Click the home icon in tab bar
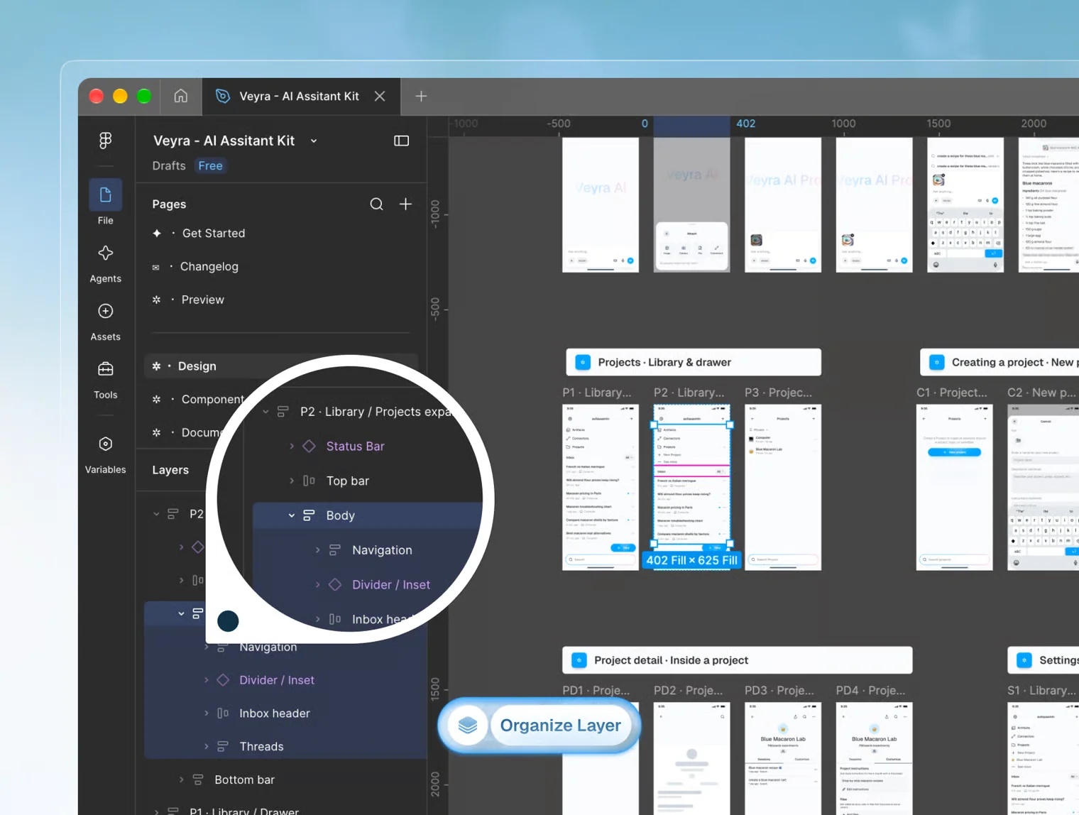Viewport: 1079px width, 815px height. pyautogui.click(x=181, y=96)
